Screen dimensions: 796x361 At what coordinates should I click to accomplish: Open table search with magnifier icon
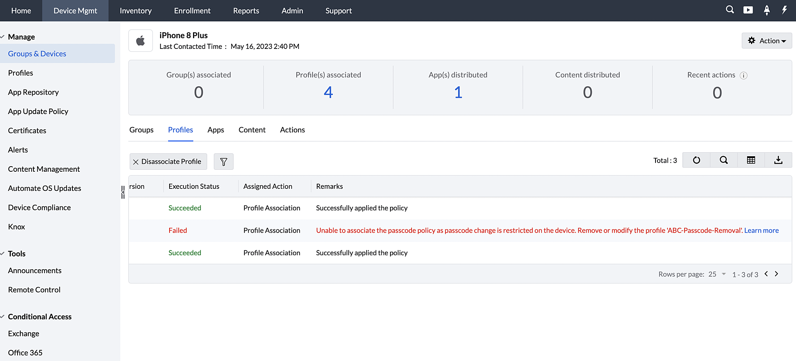(x=724, y=160)
